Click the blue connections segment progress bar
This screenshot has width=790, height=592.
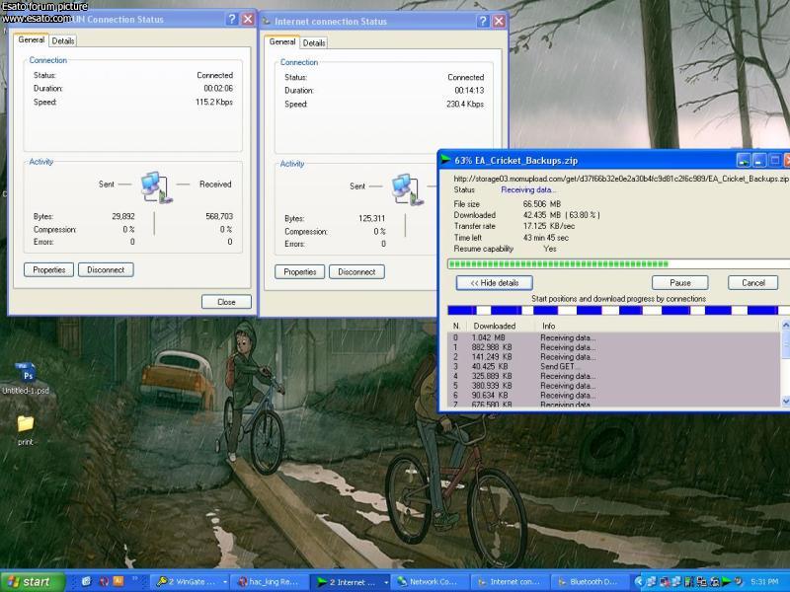619,310
